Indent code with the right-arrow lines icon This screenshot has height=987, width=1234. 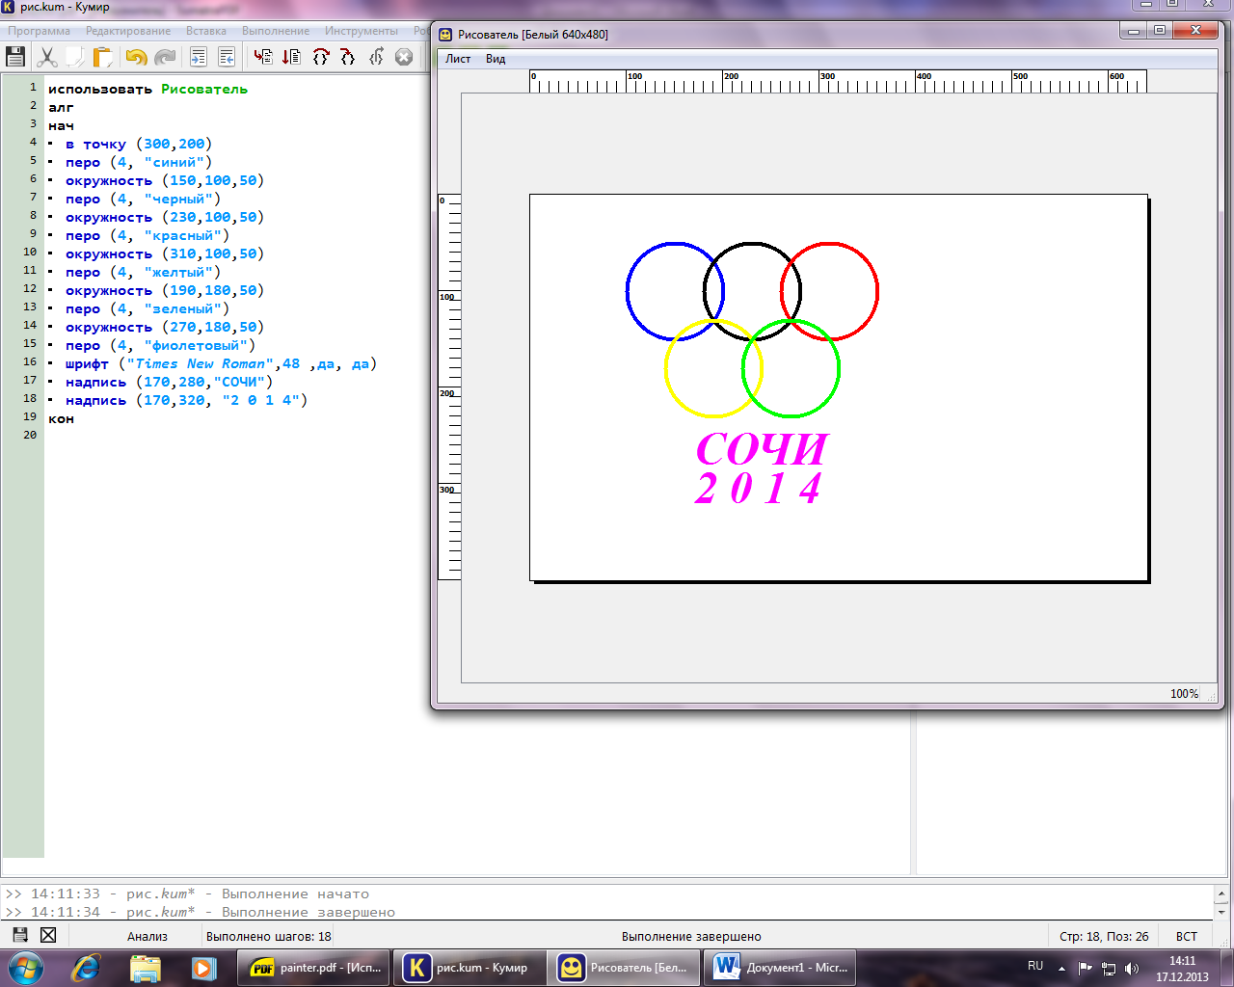click(198, 57)
